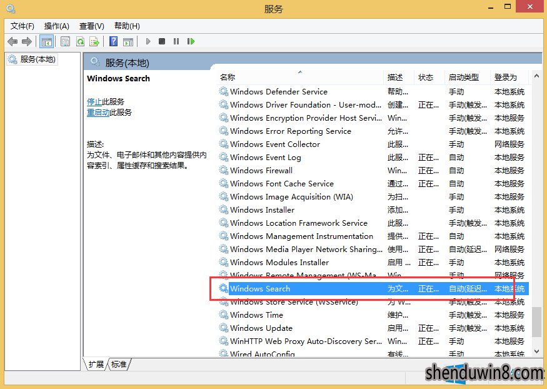The image size is (547, 389).
Task: Open the 帮助(H) menu
Action: pyautogui.click(x=127, y=26)
